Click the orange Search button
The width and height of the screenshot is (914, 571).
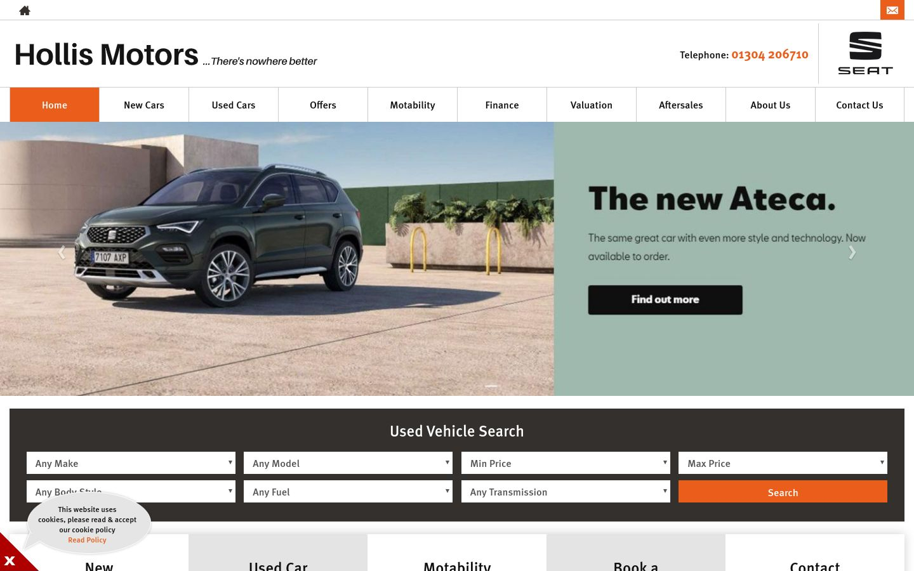coord(783,492)
